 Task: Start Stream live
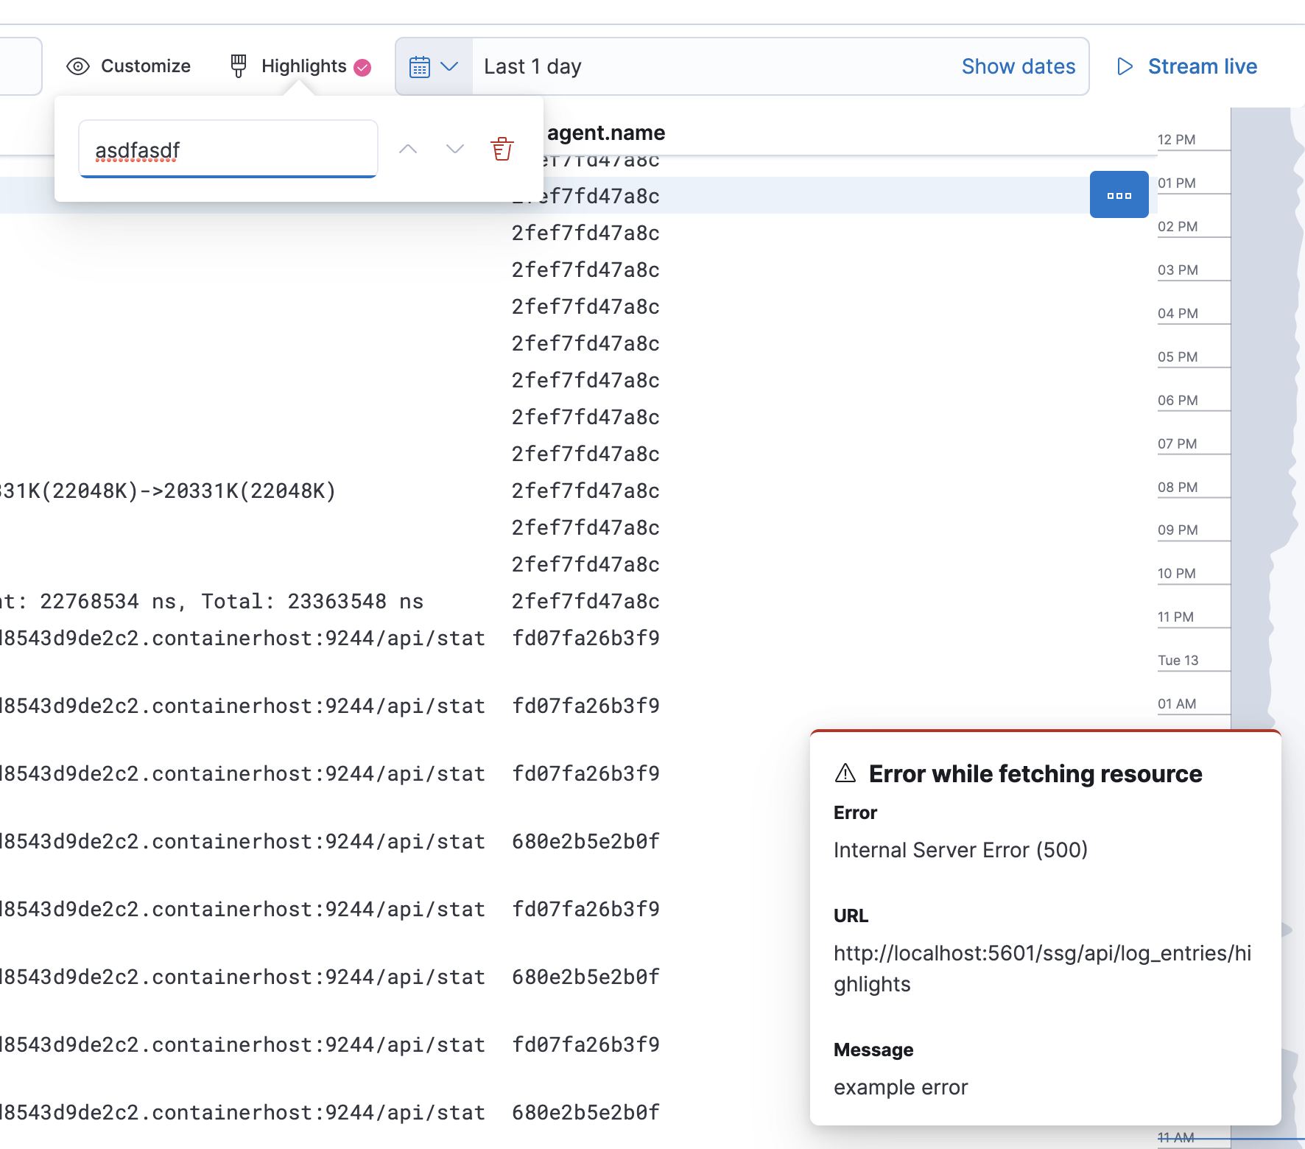click(1187, 66)
